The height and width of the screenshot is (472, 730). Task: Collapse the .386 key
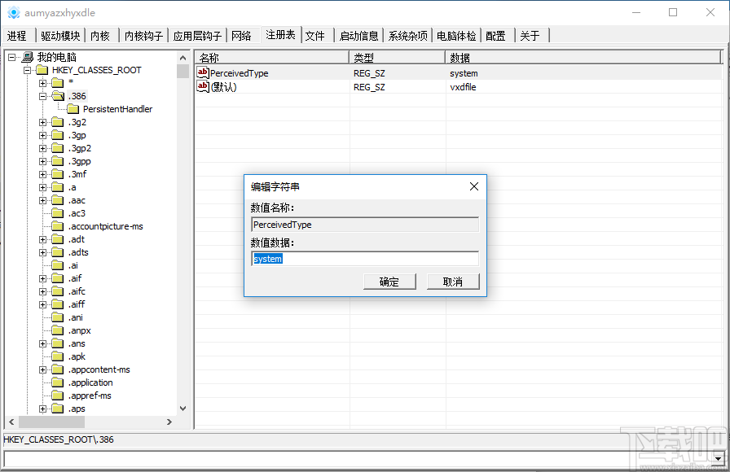click(x=43, y=96)
